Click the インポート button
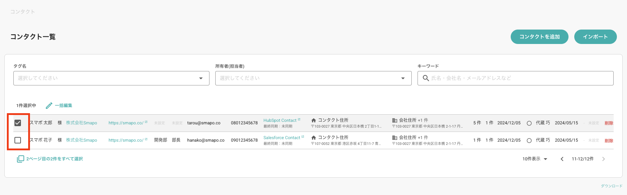Image resolution: width=627 pixels, height=195 pixels. pyautogui.click(x=595, y=37)
